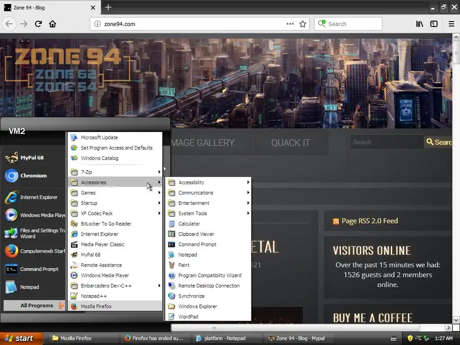Image resolution: width=460 pixels, height=345 pixels.
Task: Open Remote Assistance
Action: point(115,265)
